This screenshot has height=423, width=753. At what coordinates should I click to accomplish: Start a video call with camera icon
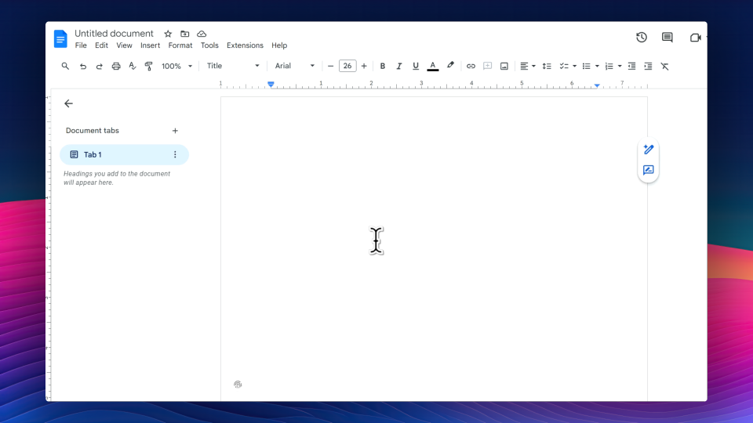click(x=695, y=38)
